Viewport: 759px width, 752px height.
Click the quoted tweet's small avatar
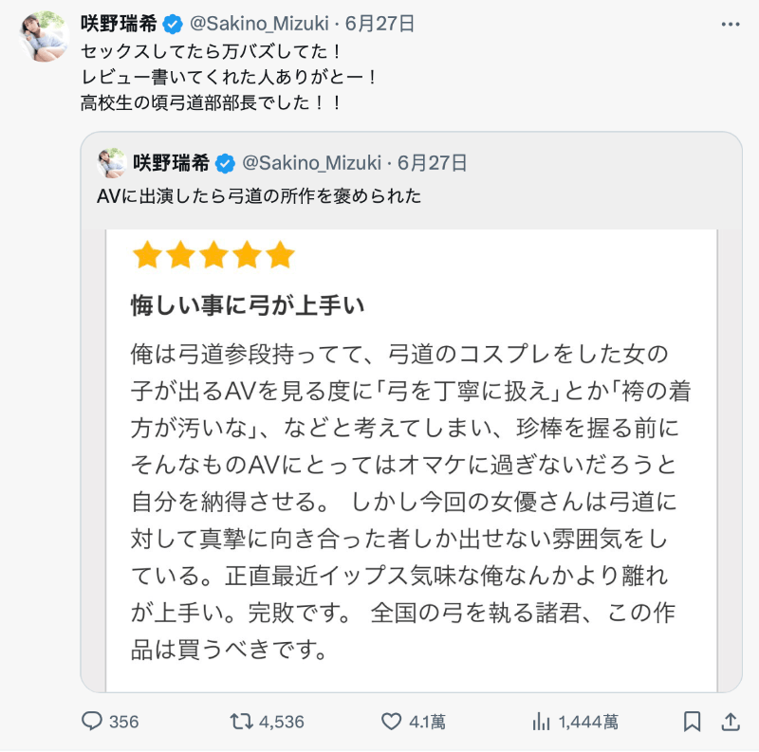pos(111,163)
